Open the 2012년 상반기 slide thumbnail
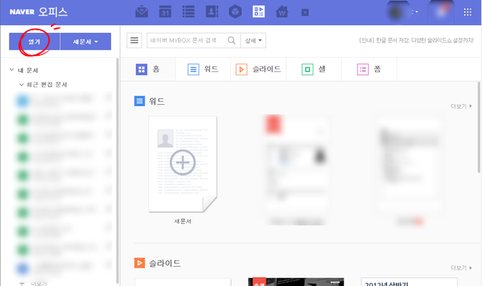This screenshot has width=482, height=286. point(409,282)
